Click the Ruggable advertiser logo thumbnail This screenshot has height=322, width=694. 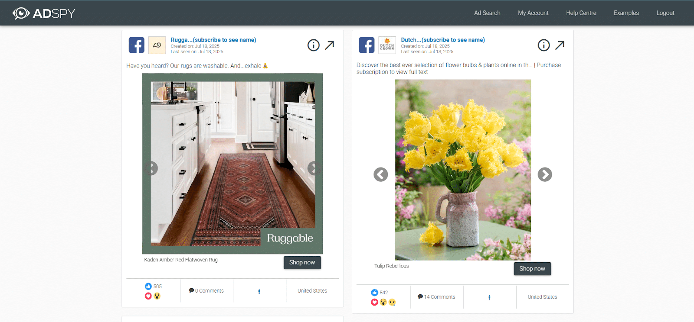[157, 45]
